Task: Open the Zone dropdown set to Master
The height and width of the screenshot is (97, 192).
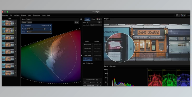Action: [x=39, y=32]
